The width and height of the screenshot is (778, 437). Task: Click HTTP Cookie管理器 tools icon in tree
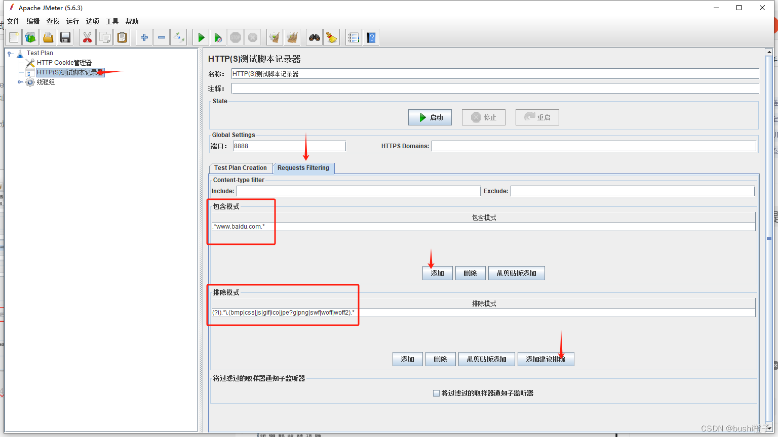tap(30, 63)
